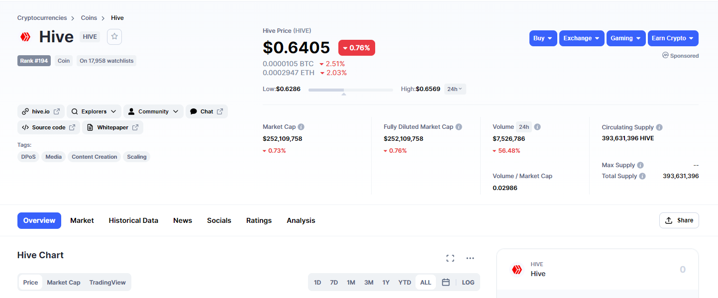Toggle fullscreen chart view icon
This screenshot has height=298, width=718.
[450, 258]
